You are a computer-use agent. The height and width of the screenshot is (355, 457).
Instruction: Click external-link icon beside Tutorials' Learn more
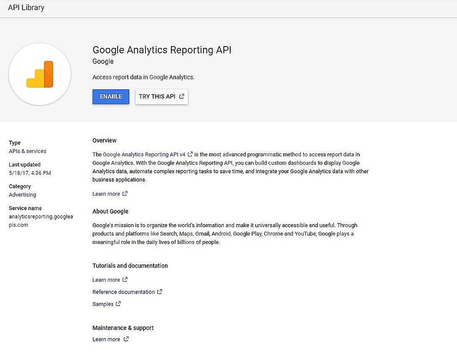click(x=125, y=280)
